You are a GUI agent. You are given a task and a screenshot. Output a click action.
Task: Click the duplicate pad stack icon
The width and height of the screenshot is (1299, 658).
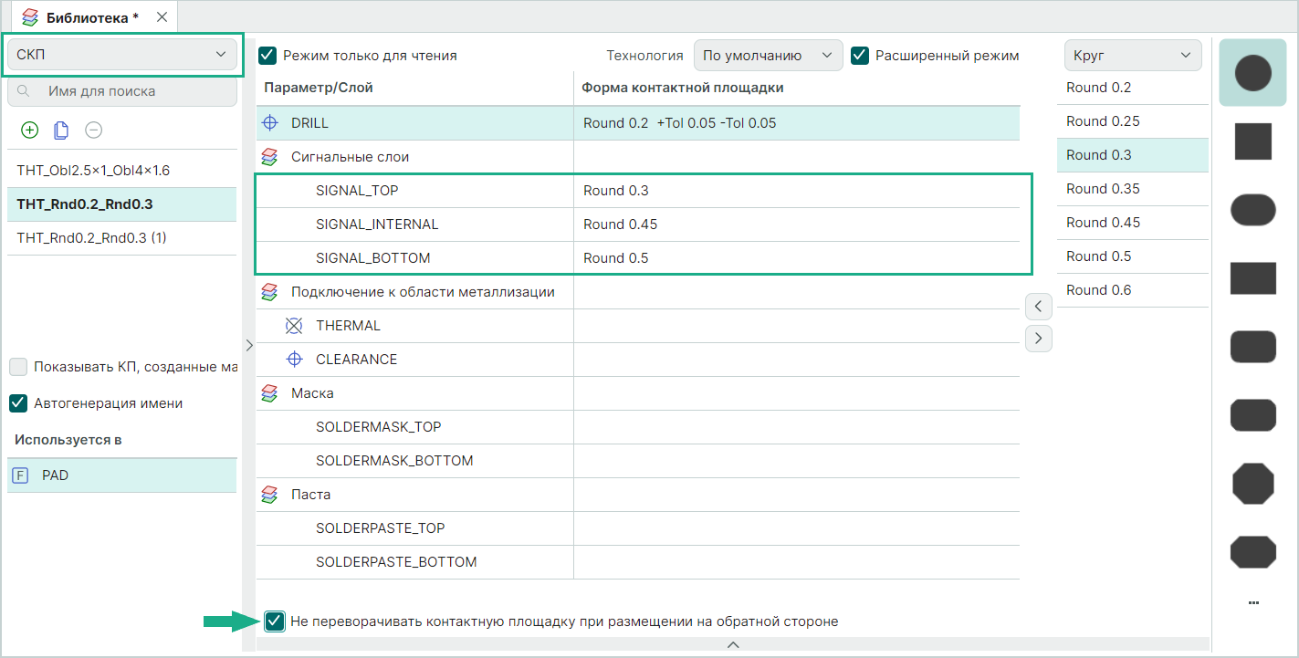(x=61, y=131)
